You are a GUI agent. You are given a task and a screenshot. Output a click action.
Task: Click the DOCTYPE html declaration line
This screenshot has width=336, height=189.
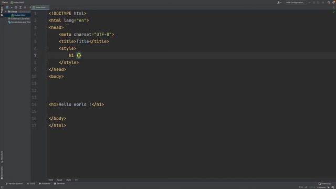tap(67, 14)
